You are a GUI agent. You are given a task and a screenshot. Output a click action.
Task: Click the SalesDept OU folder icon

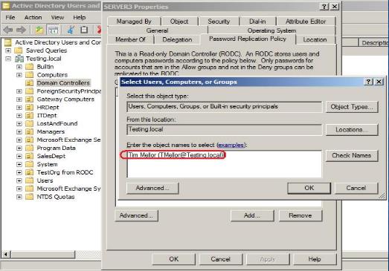click(30, 156)
